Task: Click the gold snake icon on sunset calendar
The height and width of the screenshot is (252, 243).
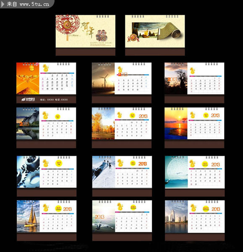Action: pos(193,115)
